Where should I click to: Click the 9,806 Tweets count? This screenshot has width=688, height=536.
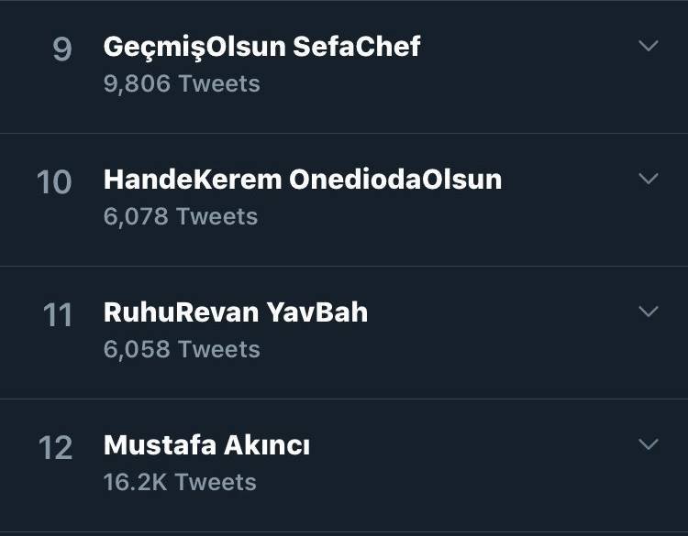182,83
